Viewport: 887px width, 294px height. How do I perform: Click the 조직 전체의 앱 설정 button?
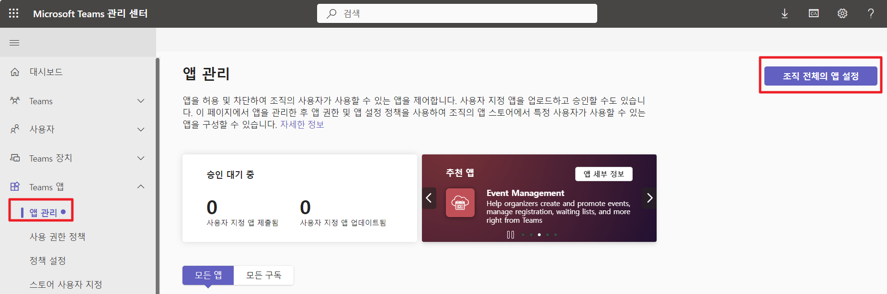tap(820, 76)
